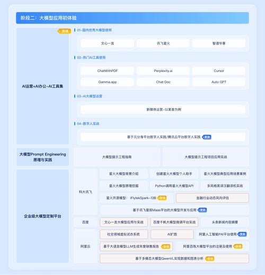The height and width of the screenshot is (275, 265).
Task: Select the 企业级大模型定制平台 category block
Action: point(42,216)
